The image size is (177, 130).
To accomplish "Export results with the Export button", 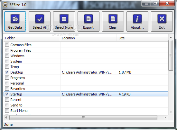I will pyautogui.click(x=88, y=21).
